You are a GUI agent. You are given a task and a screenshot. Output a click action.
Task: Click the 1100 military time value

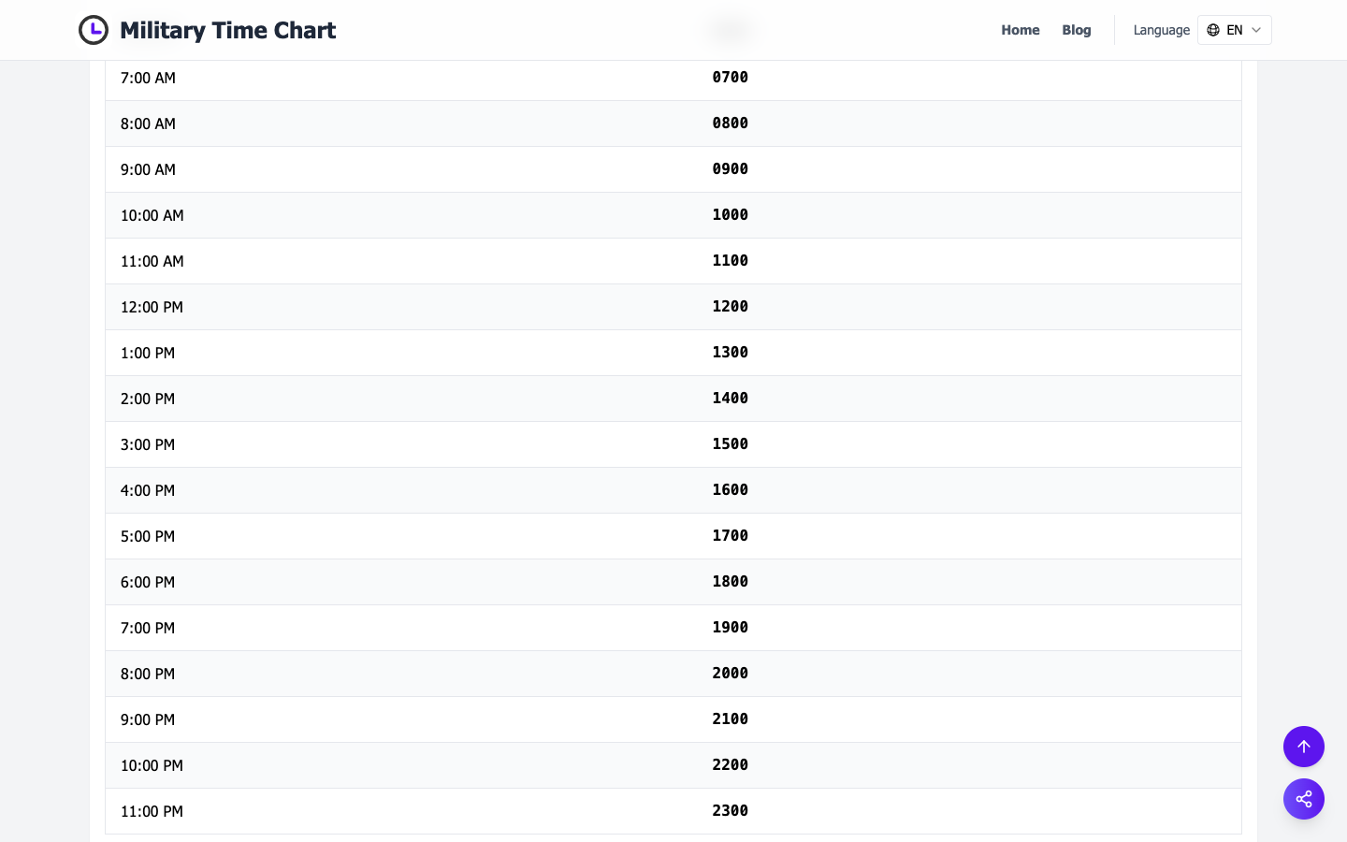pyautogui.click(x=731, y=260)
